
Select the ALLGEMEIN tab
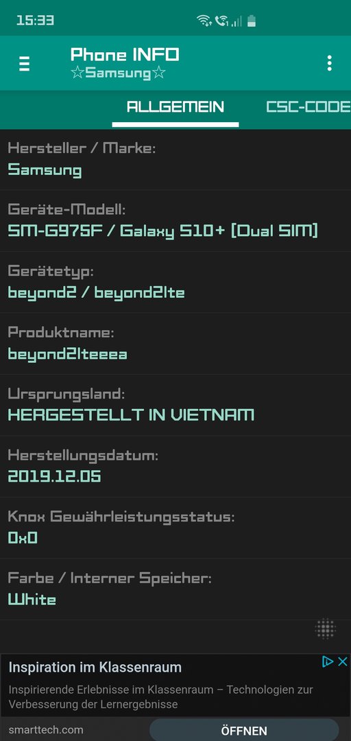click(175, 107)
